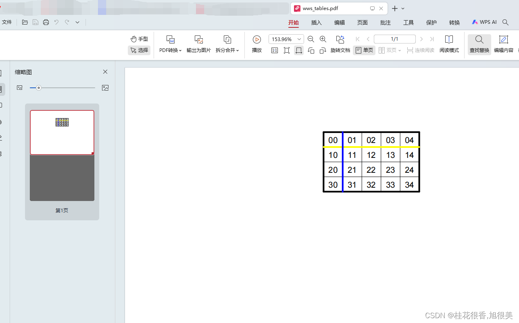Open the 双页 double page dropdown
This screenshot has height=323, width=519.
coord(390,50)
